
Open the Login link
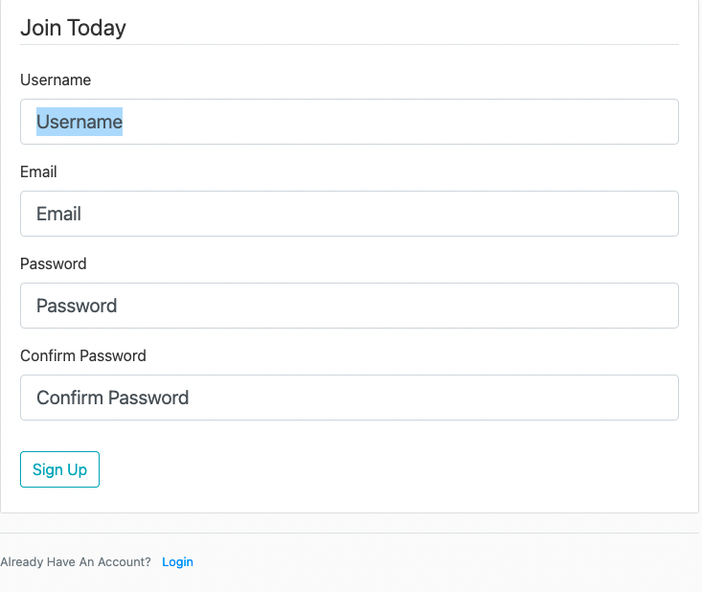pyautogui.click(x=177, y=562)
